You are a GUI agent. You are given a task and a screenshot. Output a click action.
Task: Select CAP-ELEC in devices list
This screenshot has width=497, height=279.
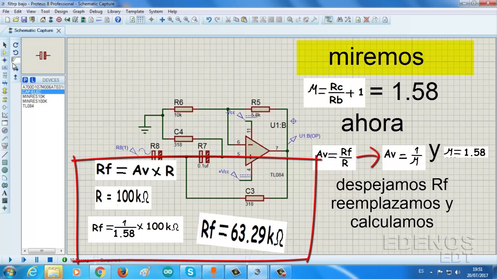tap(43, 92)
